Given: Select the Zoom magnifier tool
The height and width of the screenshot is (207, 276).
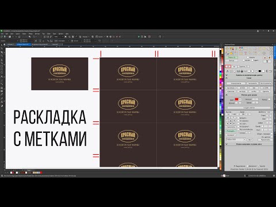Looking at the screenshot, I should pyautogui.click(x=2, y=56).
